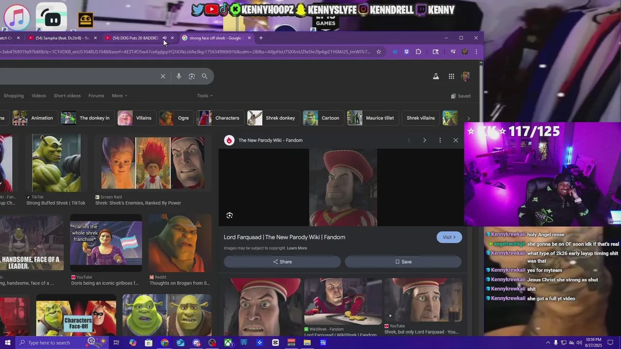Start voice search with the microphone
Image resolution: width=621 pixels, height=349 pixels.
pyautogui.click(x=179, y=76)
